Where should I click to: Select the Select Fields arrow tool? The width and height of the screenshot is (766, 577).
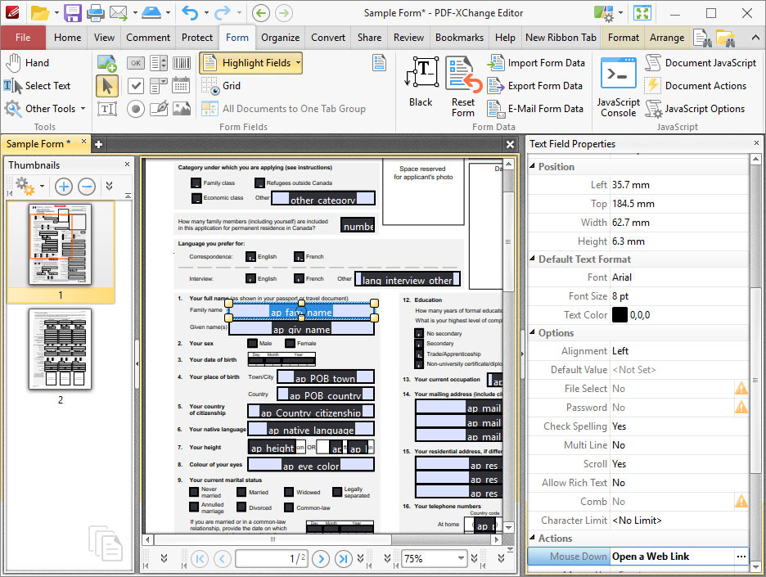(107, 86)
